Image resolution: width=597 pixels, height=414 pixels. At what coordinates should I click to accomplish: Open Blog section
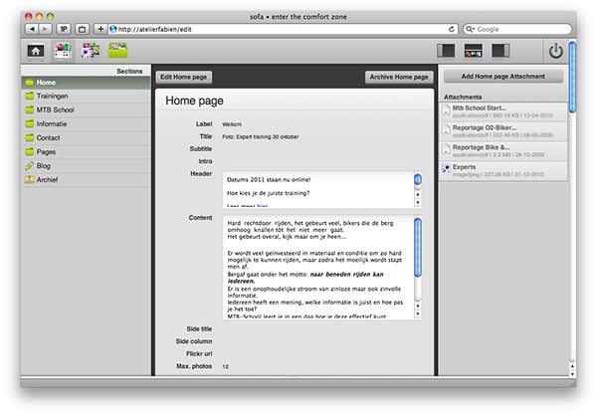point(86,165)
